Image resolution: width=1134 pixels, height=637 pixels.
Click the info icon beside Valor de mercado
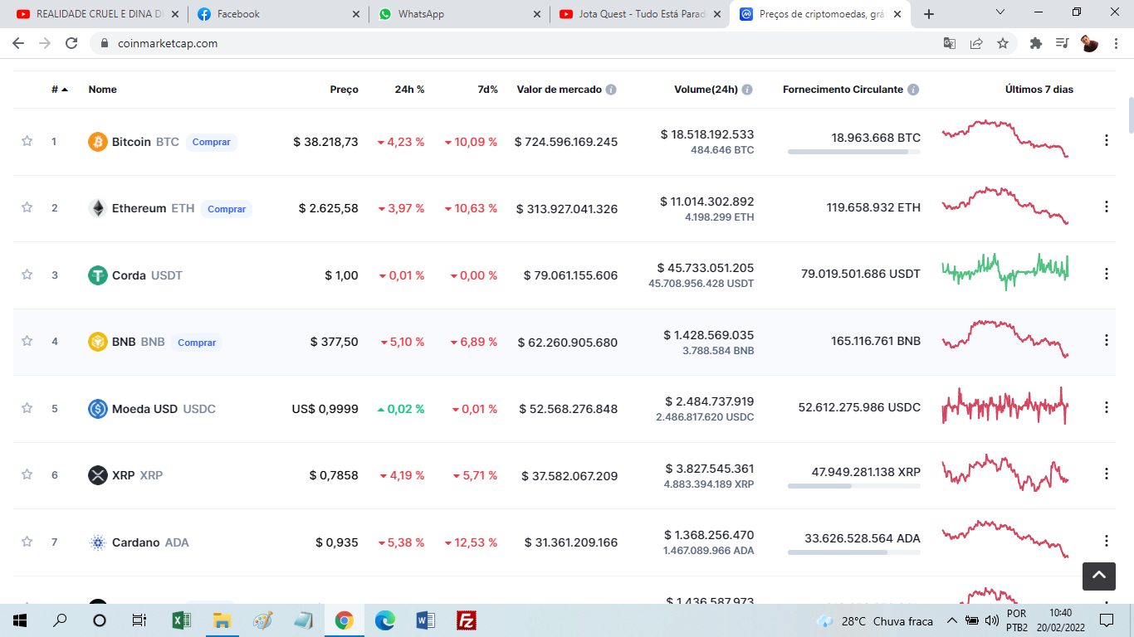click(611, 90)
